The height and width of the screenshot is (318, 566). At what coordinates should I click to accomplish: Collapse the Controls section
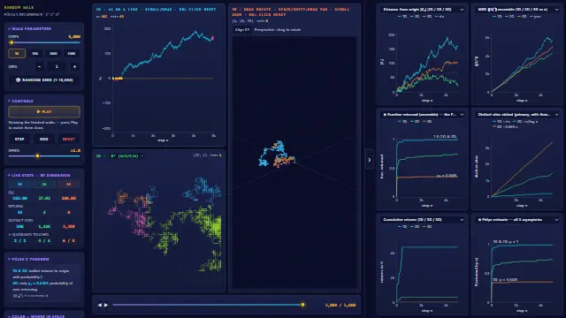21,101
